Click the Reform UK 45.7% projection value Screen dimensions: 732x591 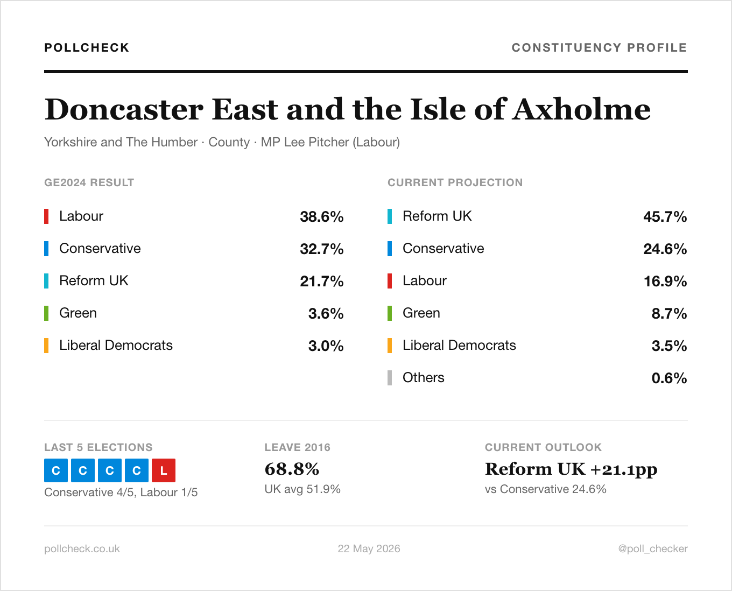pyautogui.click(x=665, y=217)
